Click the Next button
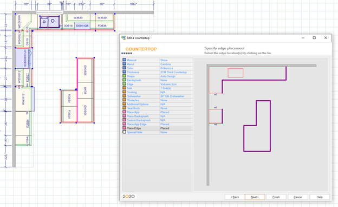338x207 pixels. click(x=255, y=197)
